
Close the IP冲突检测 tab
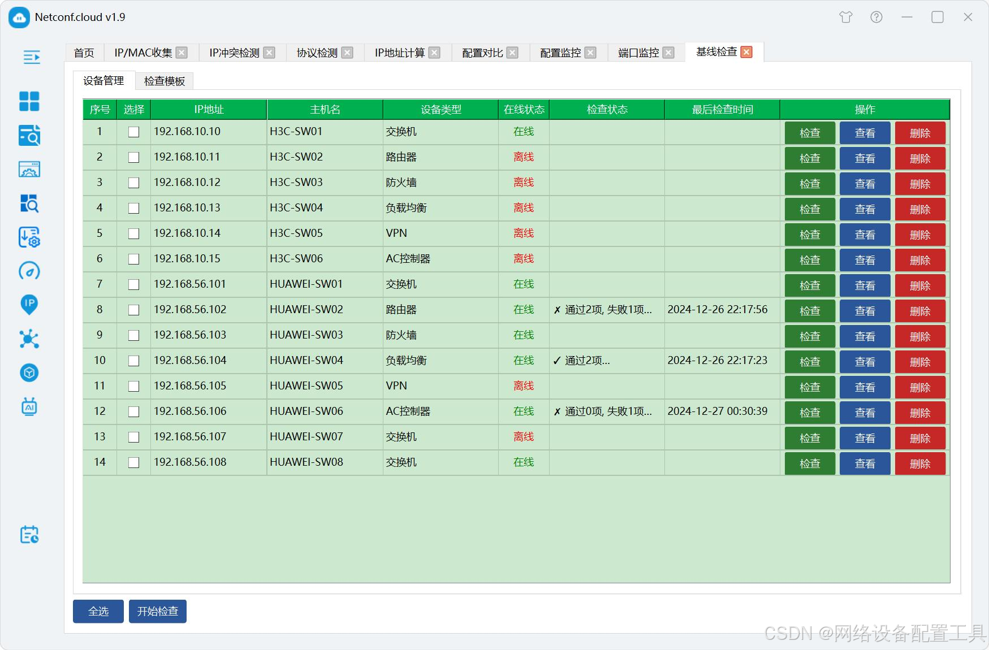click(x=269, y=53)
